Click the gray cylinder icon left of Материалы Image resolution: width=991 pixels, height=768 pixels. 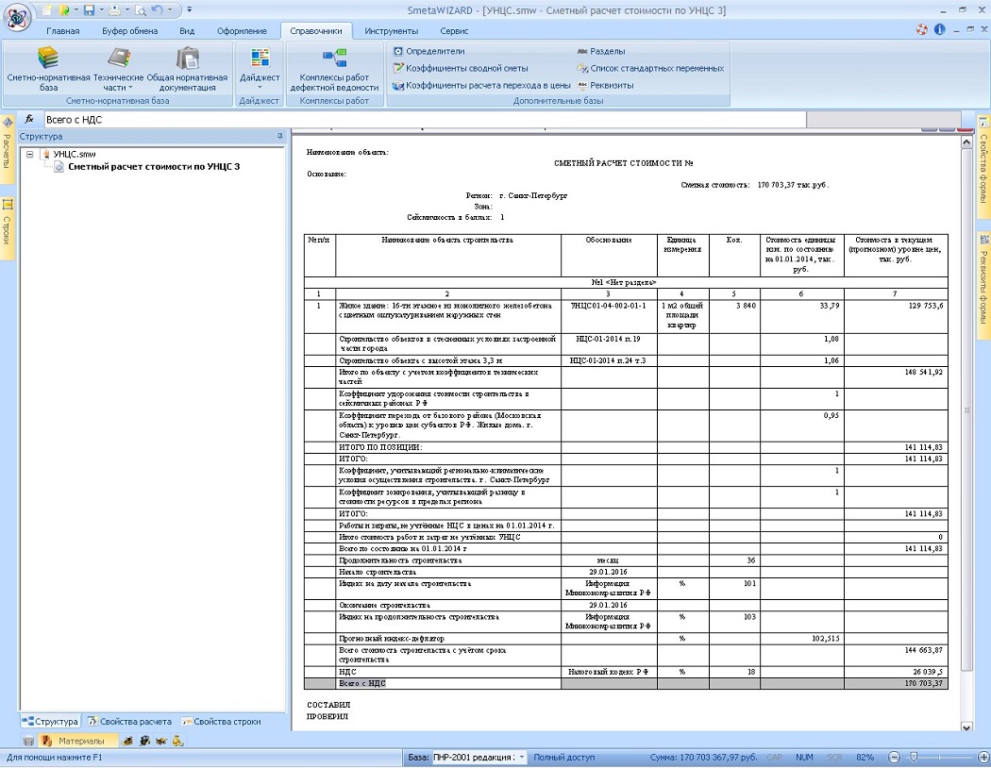tap(28, 741)
